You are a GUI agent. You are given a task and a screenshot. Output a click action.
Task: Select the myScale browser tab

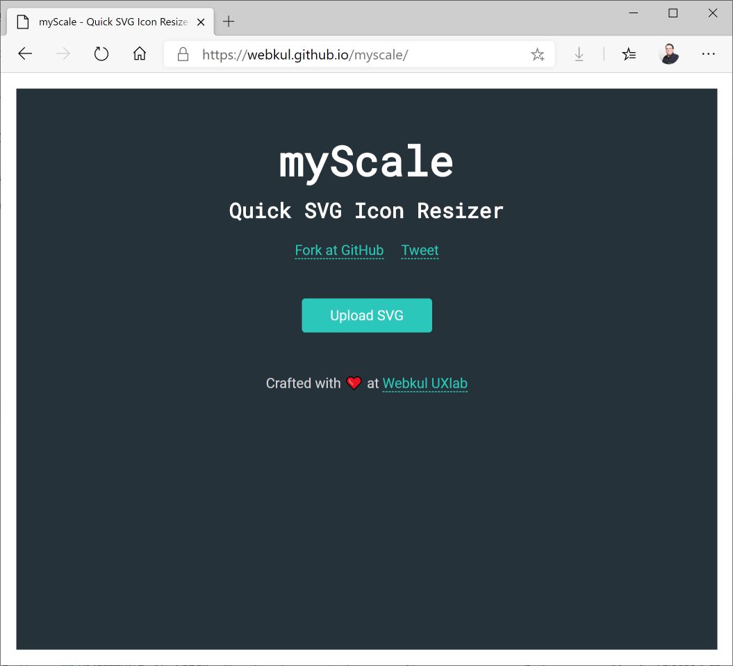pos(111,22)
